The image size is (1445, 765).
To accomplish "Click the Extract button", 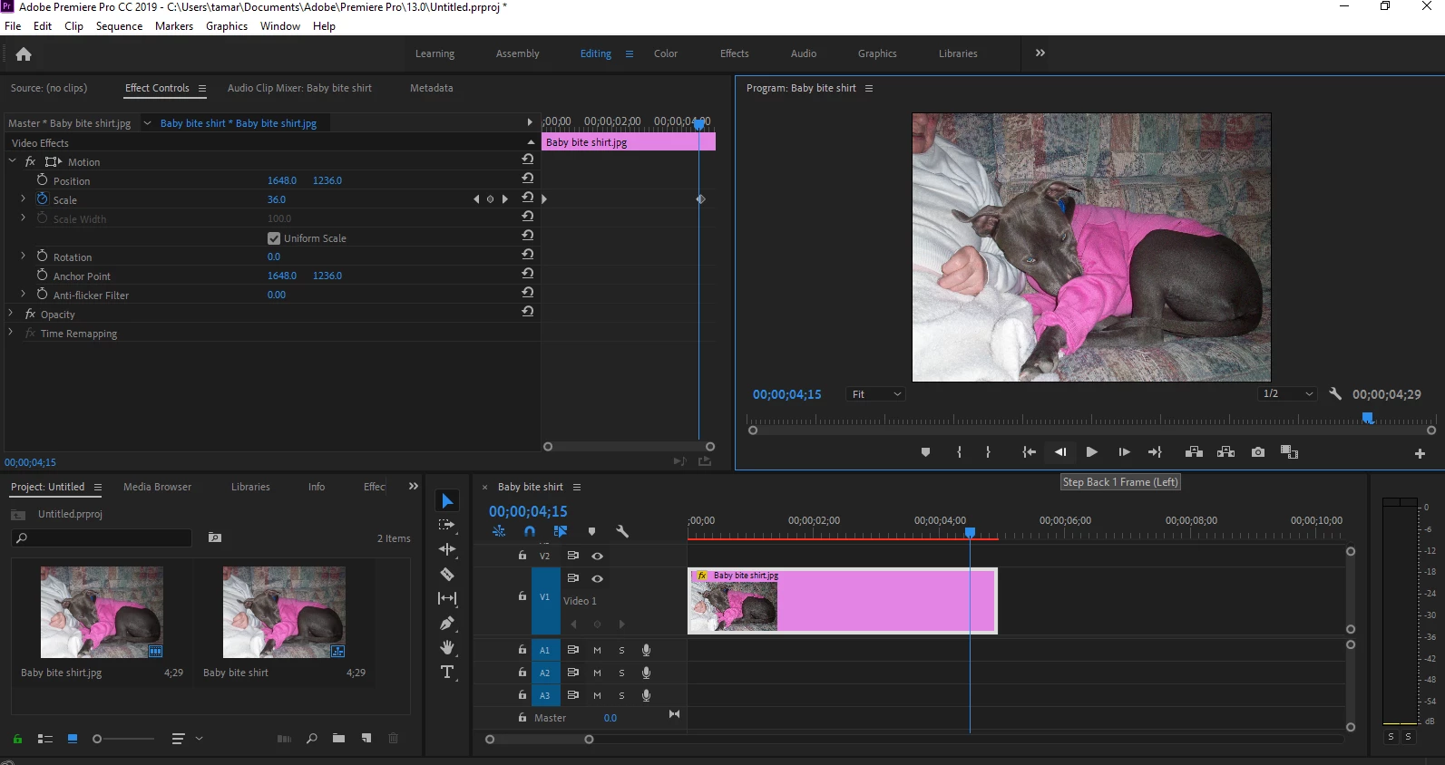I will pyautogui.click(x=1226, y=452).
